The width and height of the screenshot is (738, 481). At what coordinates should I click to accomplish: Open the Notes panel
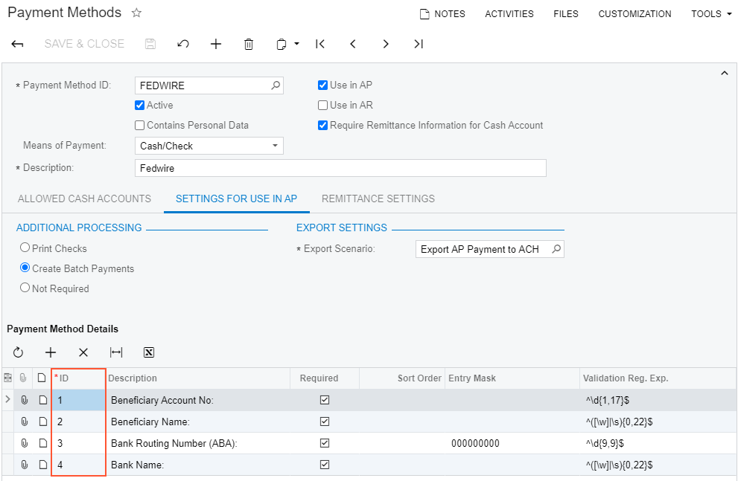coord(442,13)
